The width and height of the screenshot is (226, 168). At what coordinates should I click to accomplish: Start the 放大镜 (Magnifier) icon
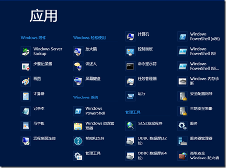(78, 51)
